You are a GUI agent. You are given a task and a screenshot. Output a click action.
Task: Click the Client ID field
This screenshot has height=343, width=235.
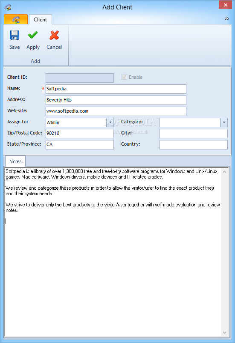80,78
